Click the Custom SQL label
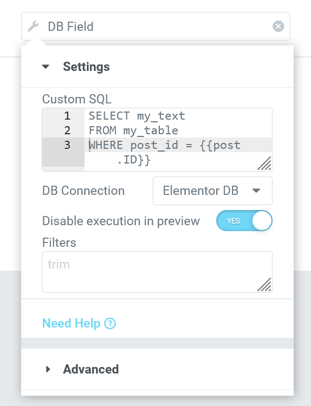 click(77, 99)
